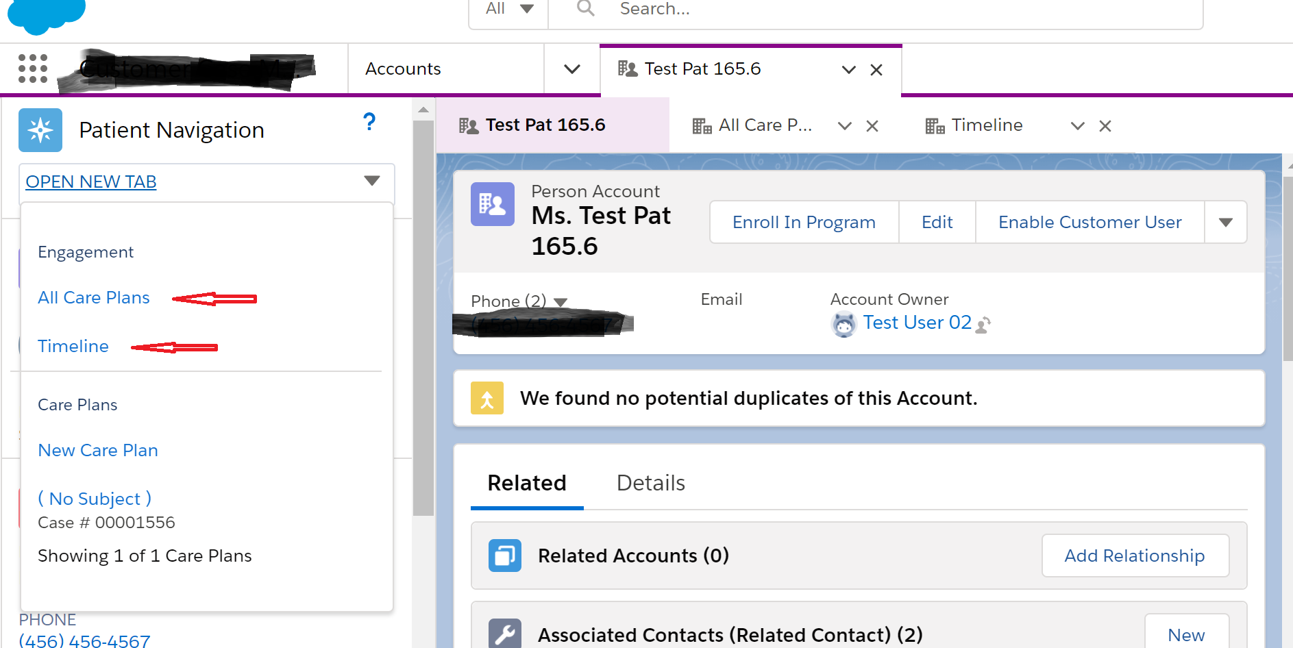The width and height of the screenshot is (1293, 648).
Task: Click the Patient Navigation star icon
Action: click(40, 130)
